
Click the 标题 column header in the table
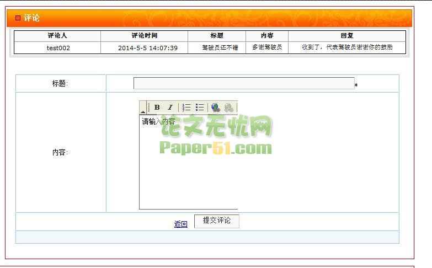(x=217, y=35)
